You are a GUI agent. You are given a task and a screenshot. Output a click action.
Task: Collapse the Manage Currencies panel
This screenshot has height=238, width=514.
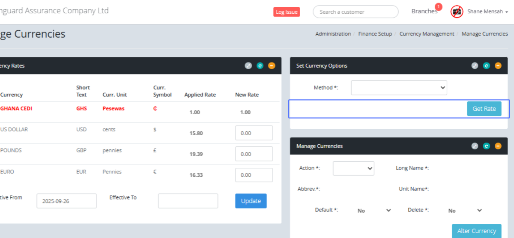pos(498,146)
